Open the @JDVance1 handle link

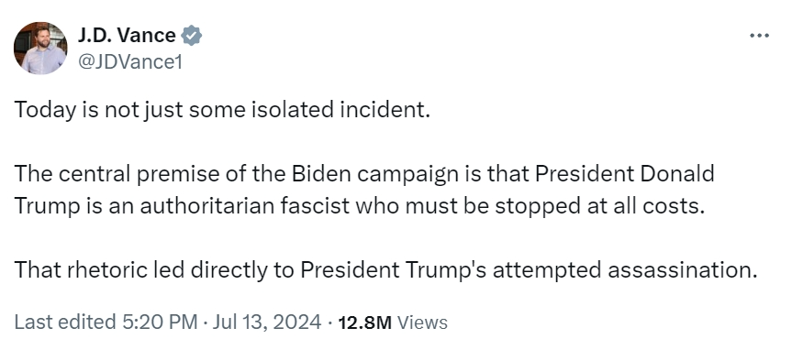129,61
